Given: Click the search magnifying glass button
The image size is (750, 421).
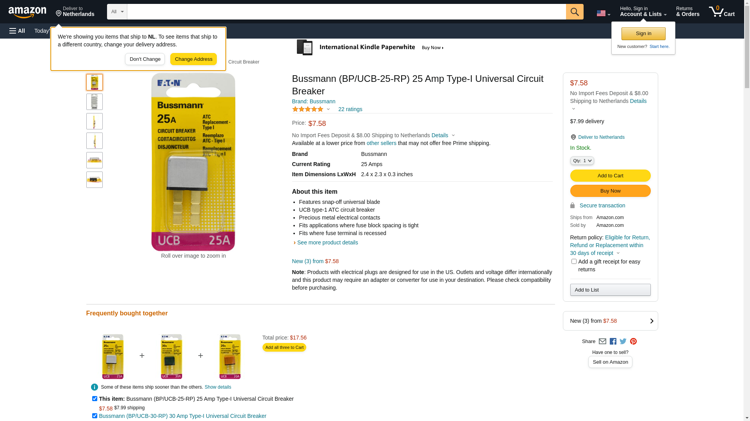Looking at the screenshot, I should tap(574, 12).
